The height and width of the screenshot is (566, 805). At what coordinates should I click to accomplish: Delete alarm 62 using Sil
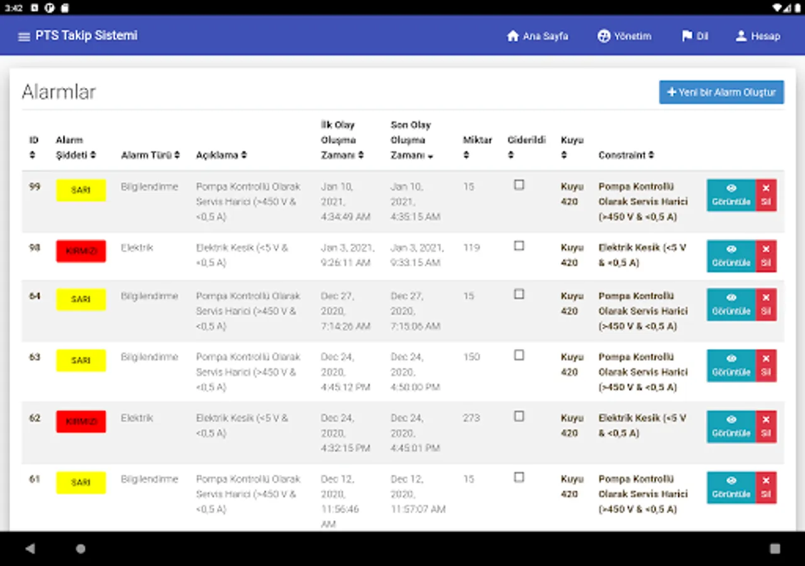(x=765, y=426)
